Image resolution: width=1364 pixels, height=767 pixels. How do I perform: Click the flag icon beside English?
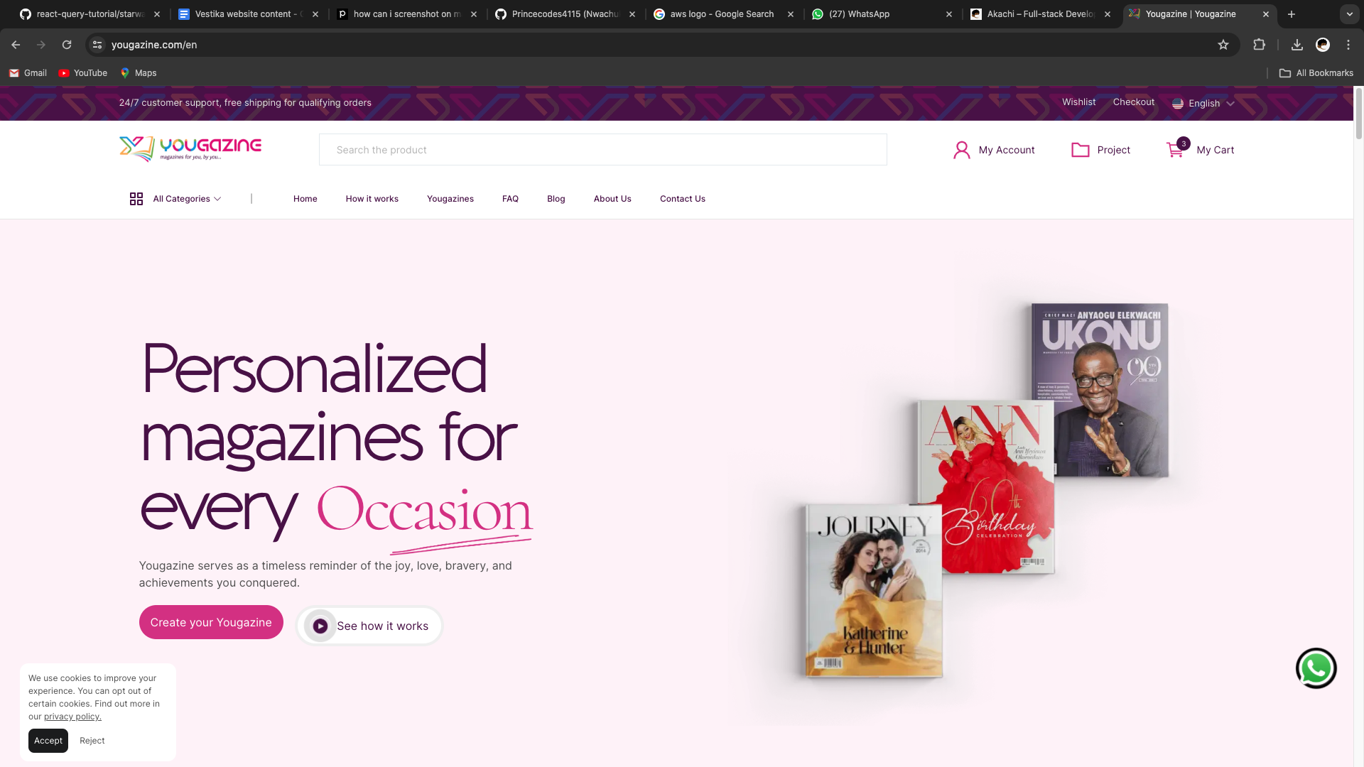coord(1177,104)
